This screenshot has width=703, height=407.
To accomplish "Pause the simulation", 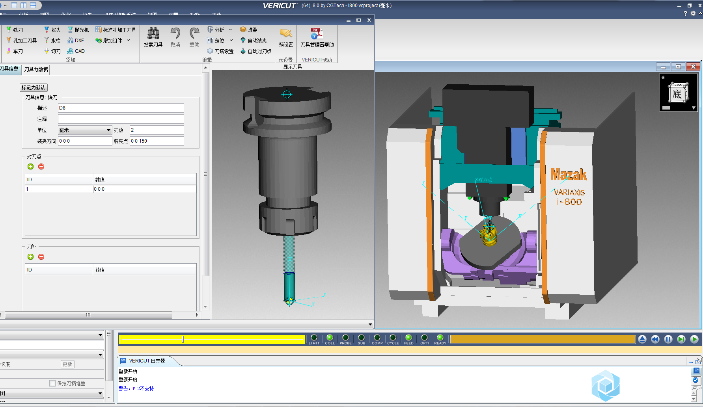I will tap(668, 339).
